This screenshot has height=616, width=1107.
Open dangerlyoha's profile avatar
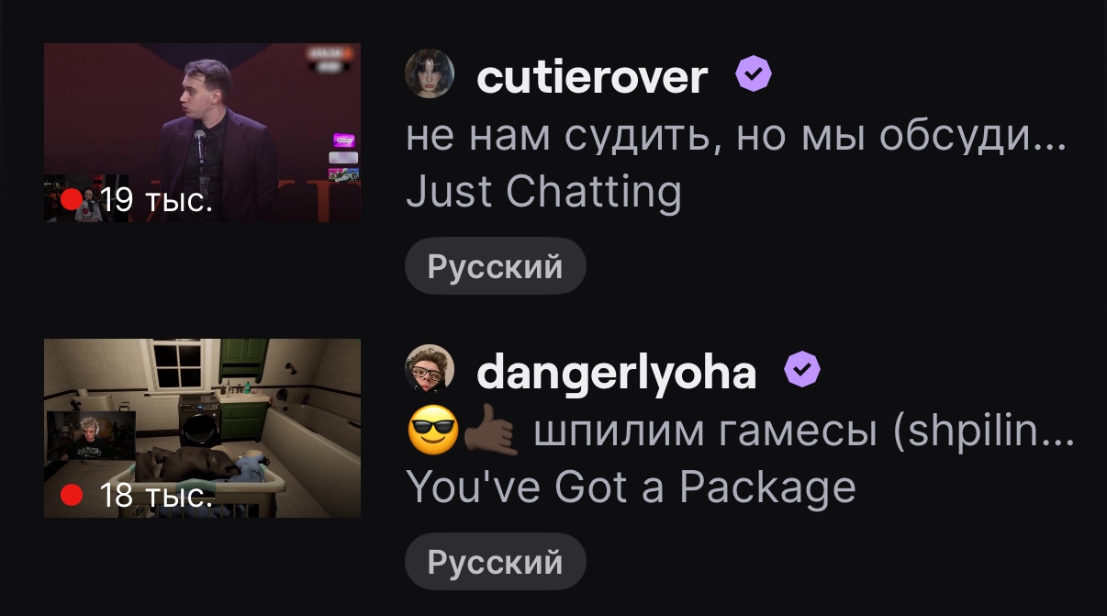430,370
